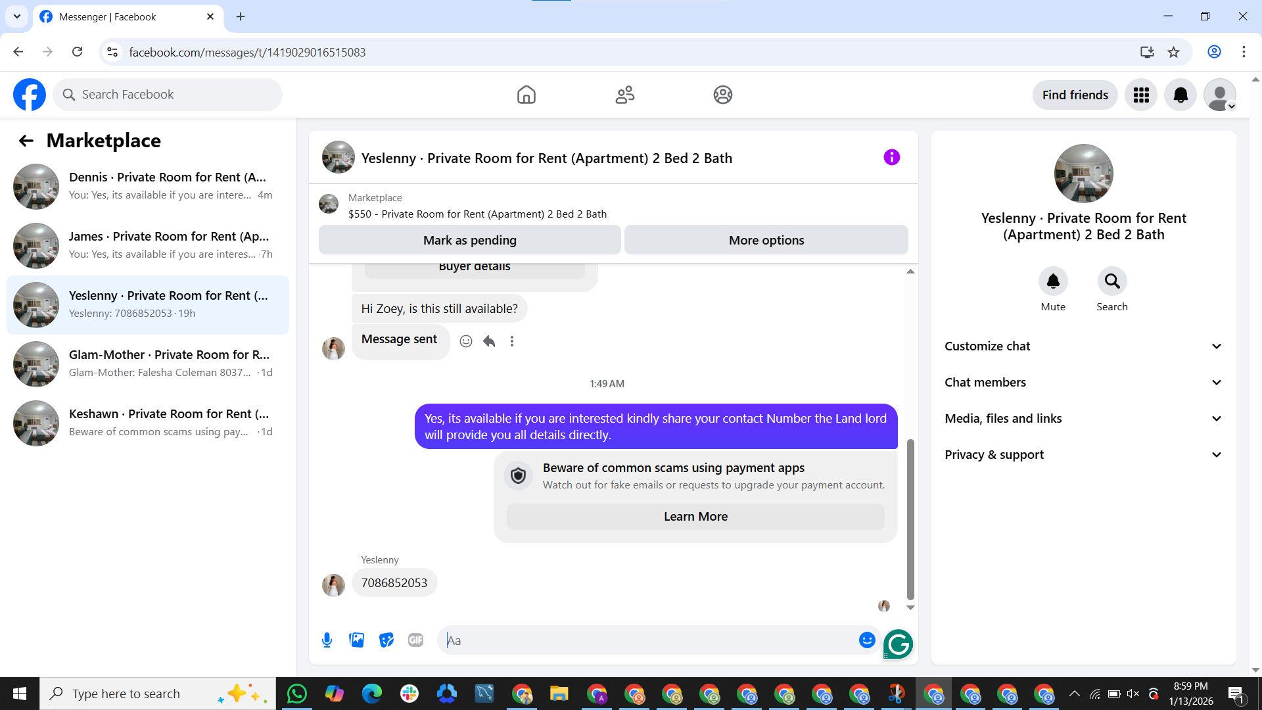
Task: Open more options for Message sent
Action: (x=512, y=341)
